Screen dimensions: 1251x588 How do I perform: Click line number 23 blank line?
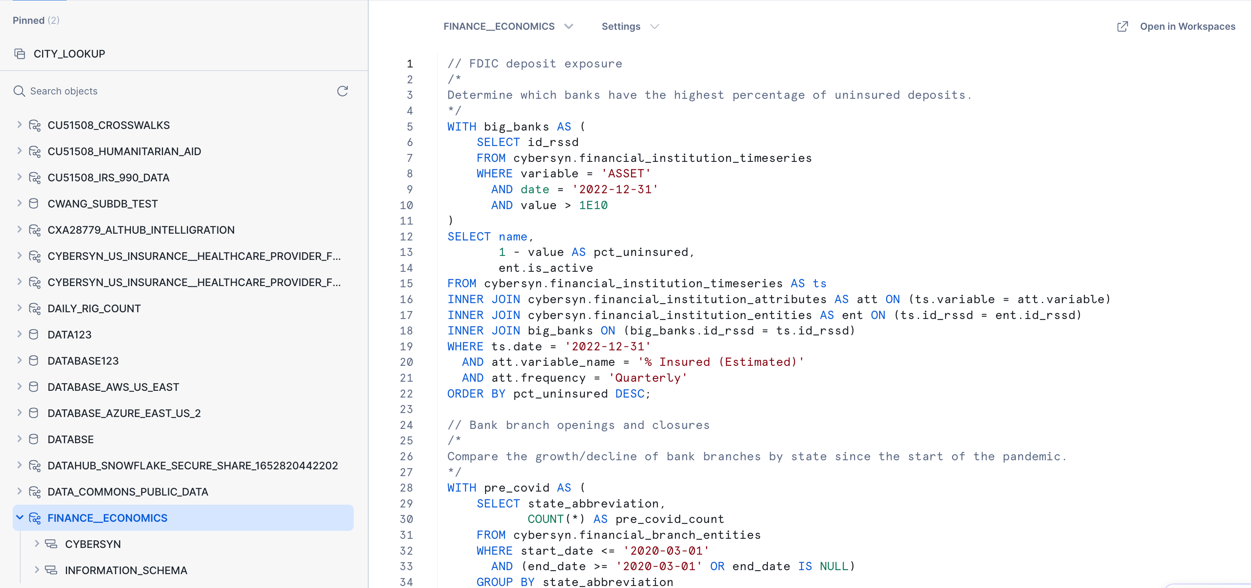pos(406,409)
